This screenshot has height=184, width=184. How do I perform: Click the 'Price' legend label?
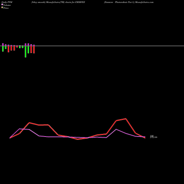tap(6, 8)
